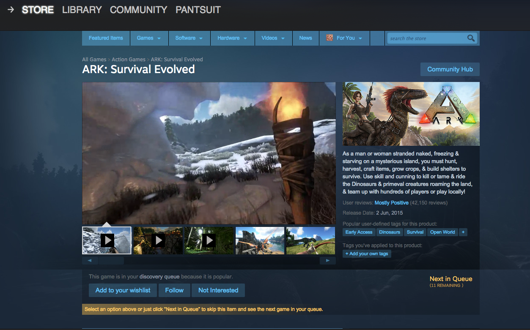
Task: Click the search magnifier icon
Action: [x=471, y=38]
